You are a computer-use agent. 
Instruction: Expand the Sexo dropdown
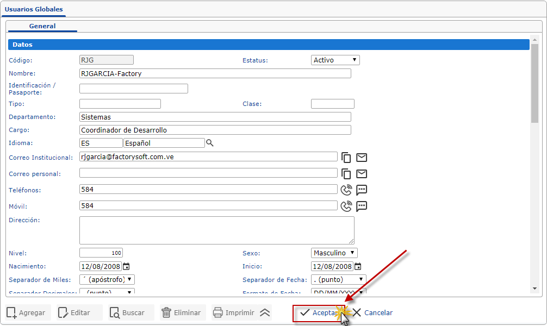coord(334,253)
